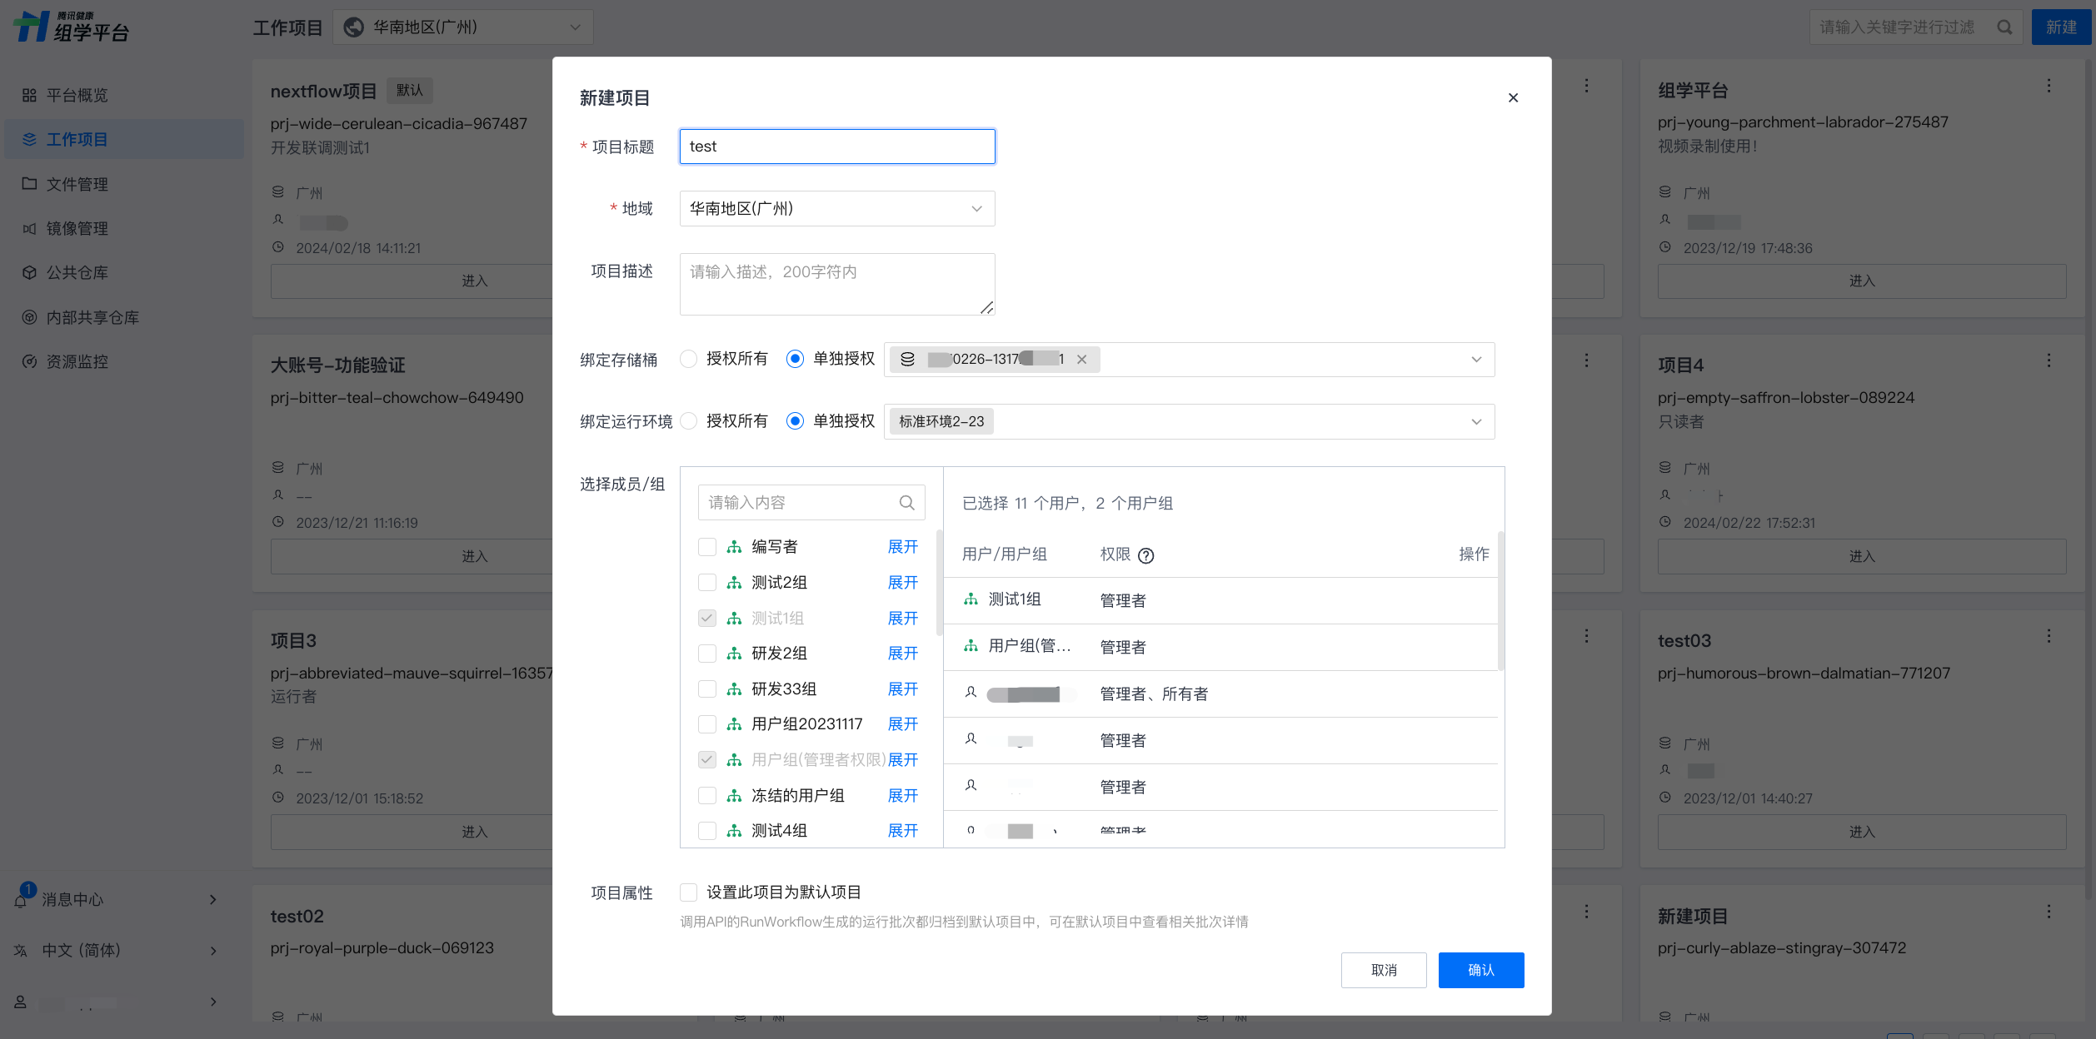Open the 地域 dropdown in dialog
Screen dimensions: 2096x1039
(836, 209)
